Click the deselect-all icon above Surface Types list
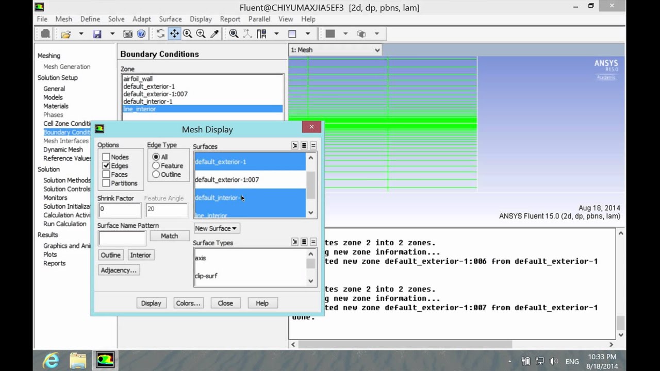The image size is (660, 371). pyautogui.click(x=313, y=242)
